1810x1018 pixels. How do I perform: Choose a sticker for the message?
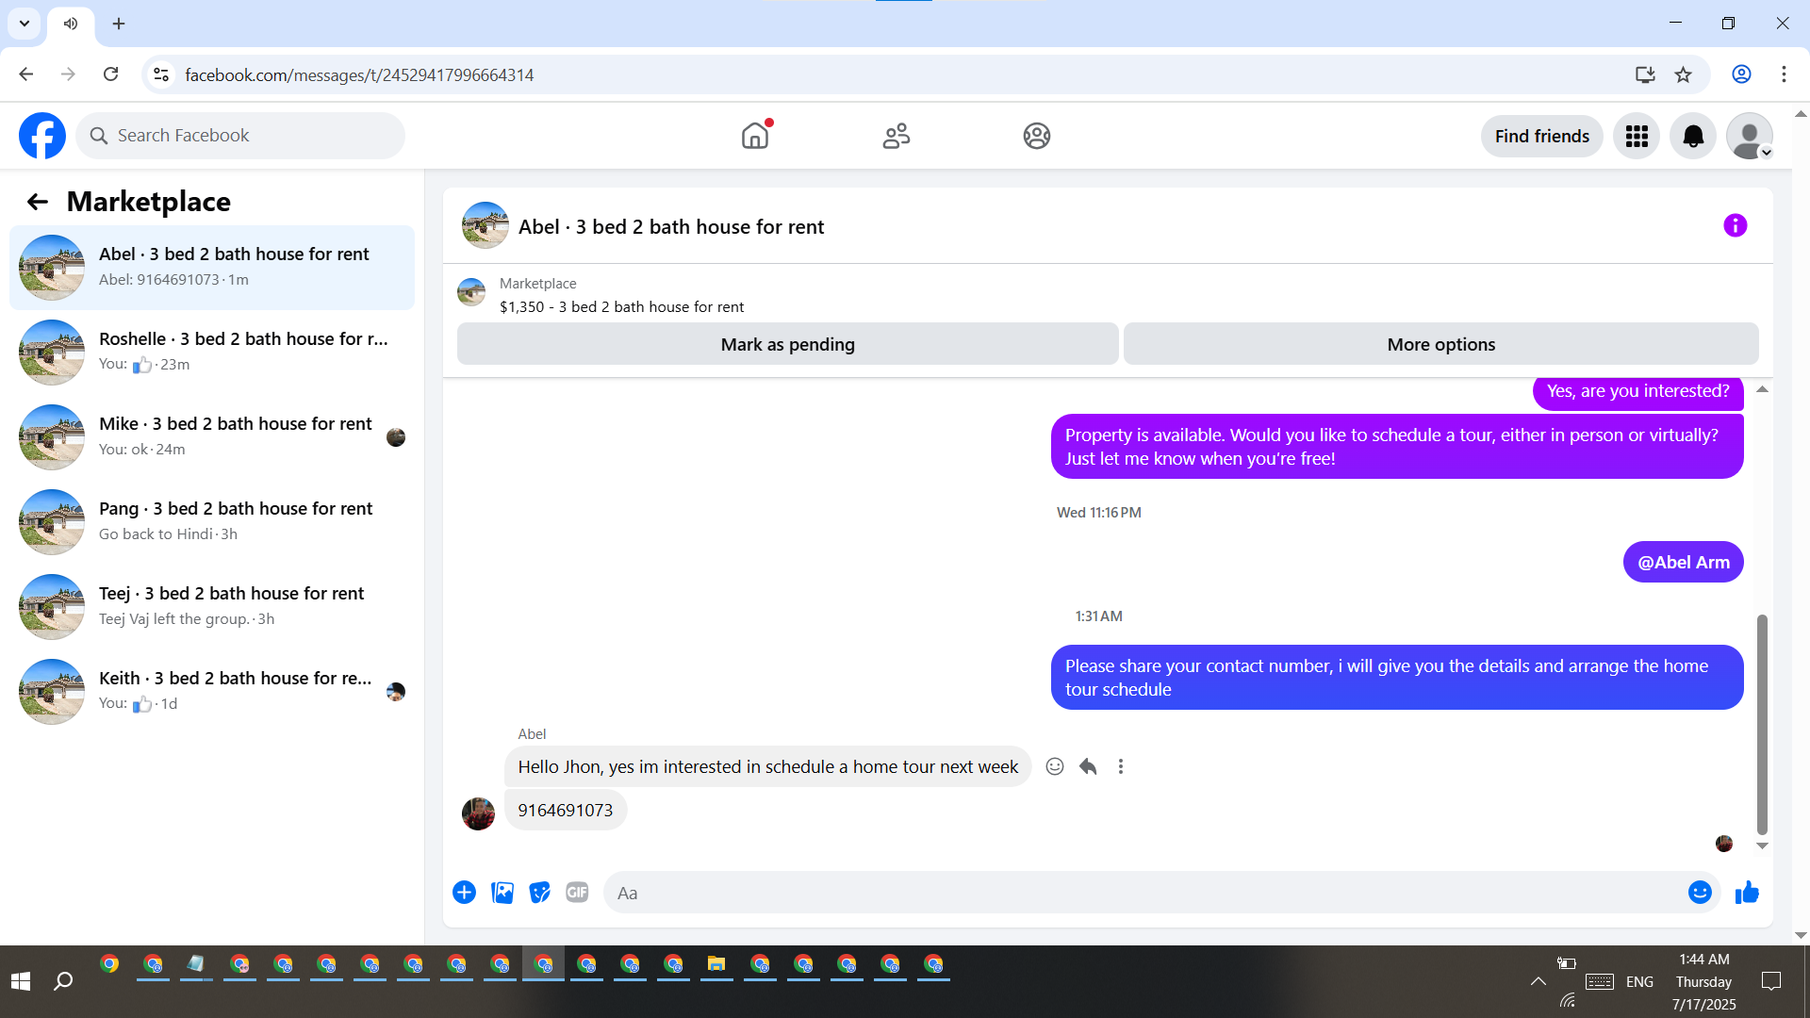pos(540,893)
